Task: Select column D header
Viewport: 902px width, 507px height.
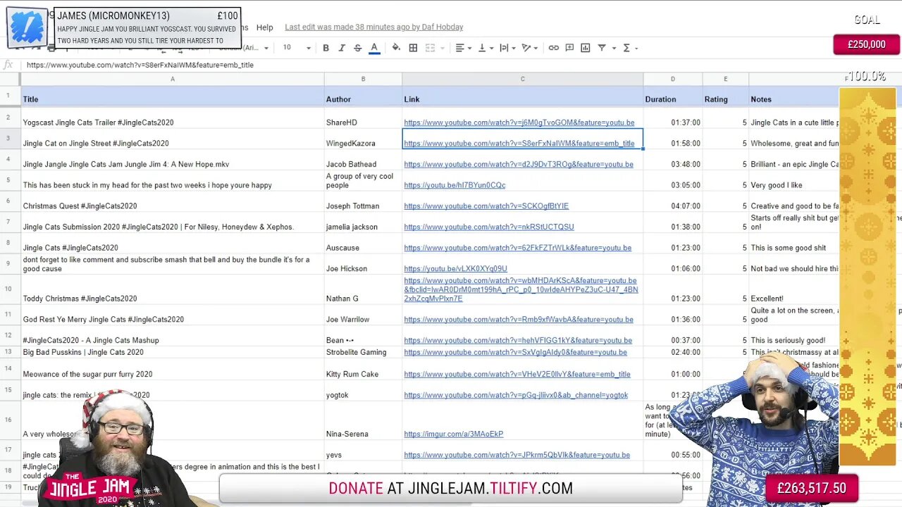Action: (672, 79)
